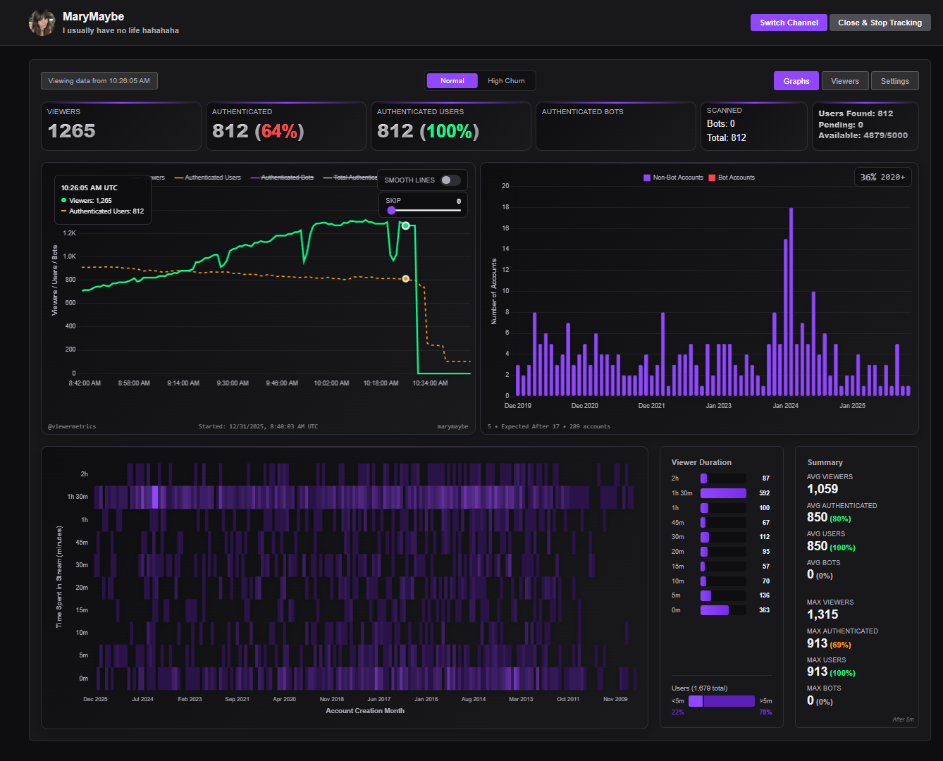Viewport: 943px width, 761px height.
Task: Click the 1h 30m viewer duration bar
Action: (x=723, y=493)
